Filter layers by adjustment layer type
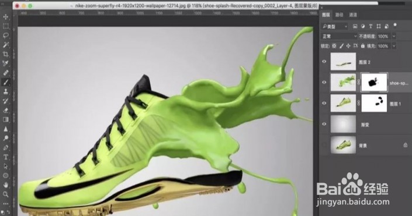This screenshot has height=216, width=412. (363, 26)
